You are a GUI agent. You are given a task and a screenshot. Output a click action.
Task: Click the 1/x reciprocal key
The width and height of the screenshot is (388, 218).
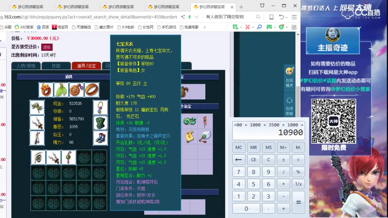(x=298, y=184)
